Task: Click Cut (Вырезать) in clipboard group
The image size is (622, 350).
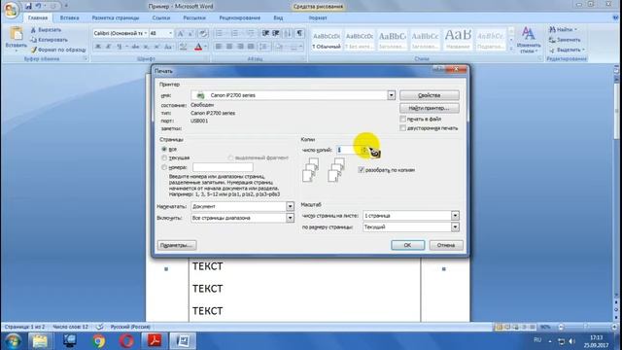Action: tap(46, 30)
